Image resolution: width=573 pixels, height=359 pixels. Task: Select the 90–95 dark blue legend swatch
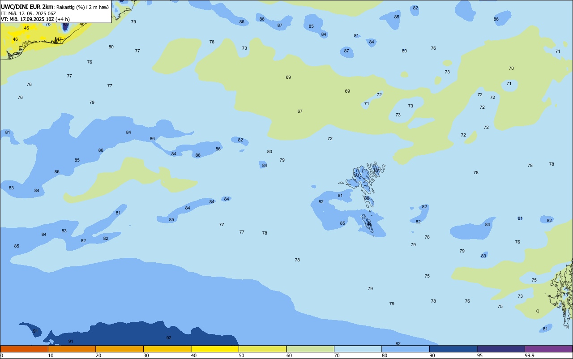(x=453, y=349)
